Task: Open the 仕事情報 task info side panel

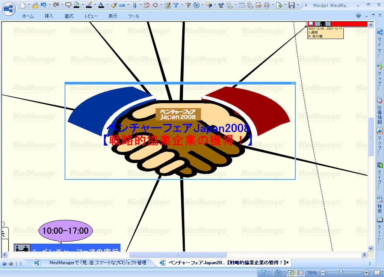Action: pos(379,111)
